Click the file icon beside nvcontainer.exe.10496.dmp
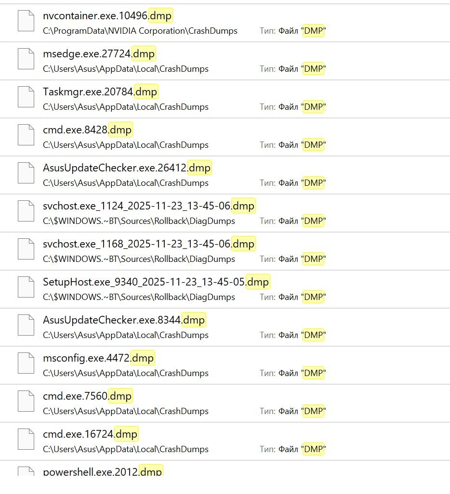This screenshot has height=494, width=450. [26, 21]
